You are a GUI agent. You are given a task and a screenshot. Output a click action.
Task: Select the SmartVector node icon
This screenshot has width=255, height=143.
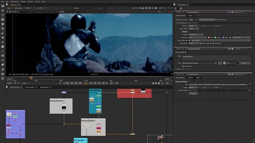click(x=64, y=108)
